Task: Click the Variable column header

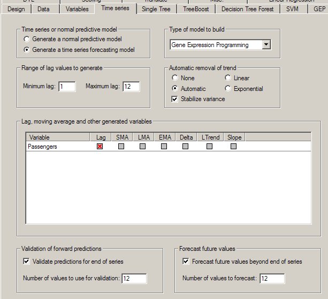Action: tap(58, 137)
